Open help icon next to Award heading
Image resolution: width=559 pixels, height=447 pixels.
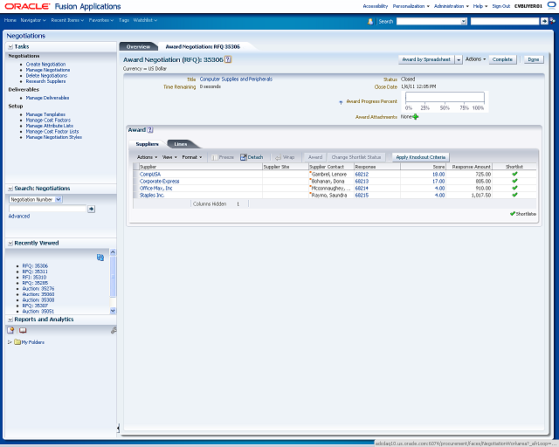pyautogui.click(x=150, y=130)
